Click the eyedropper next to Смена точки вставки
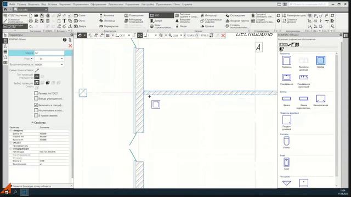Viewport: 351px width, 197px height. (37, 70)
